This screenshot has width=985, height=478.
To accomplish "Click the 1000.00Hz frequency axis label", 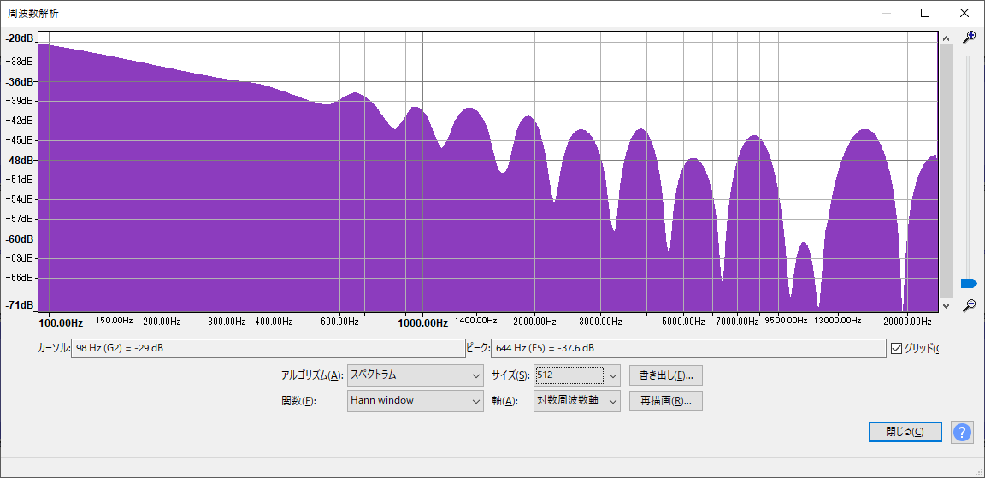I will (422, 323).
